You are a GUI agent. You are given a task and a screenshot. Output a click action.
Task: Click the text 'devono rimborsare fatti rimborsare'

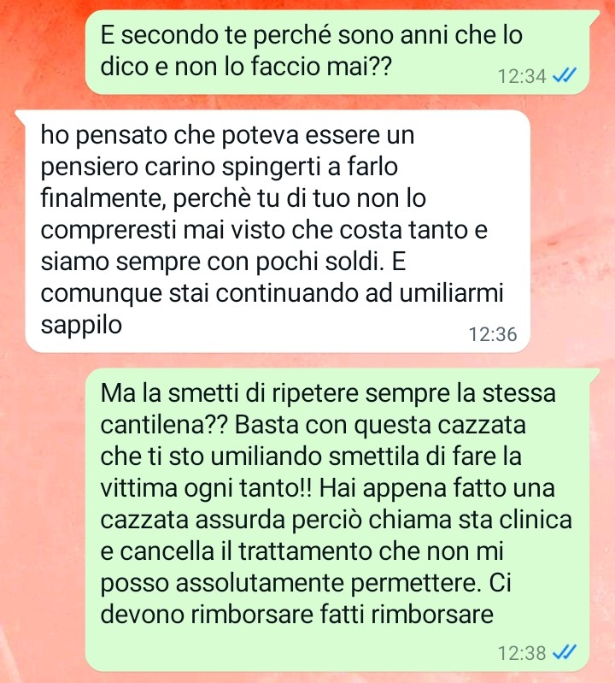(297, 614)
